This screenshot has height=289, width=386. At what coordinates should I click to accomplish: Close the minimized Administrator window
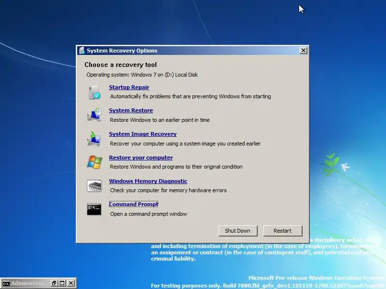pyautogui.click(x=70, y=283)
